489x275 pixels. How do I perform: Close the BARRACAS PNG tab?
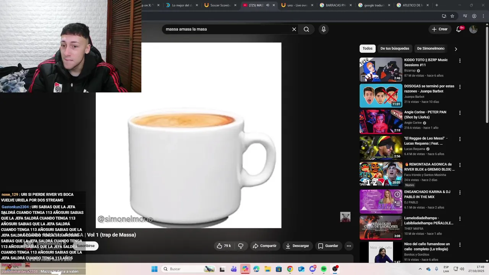point(350,5)
